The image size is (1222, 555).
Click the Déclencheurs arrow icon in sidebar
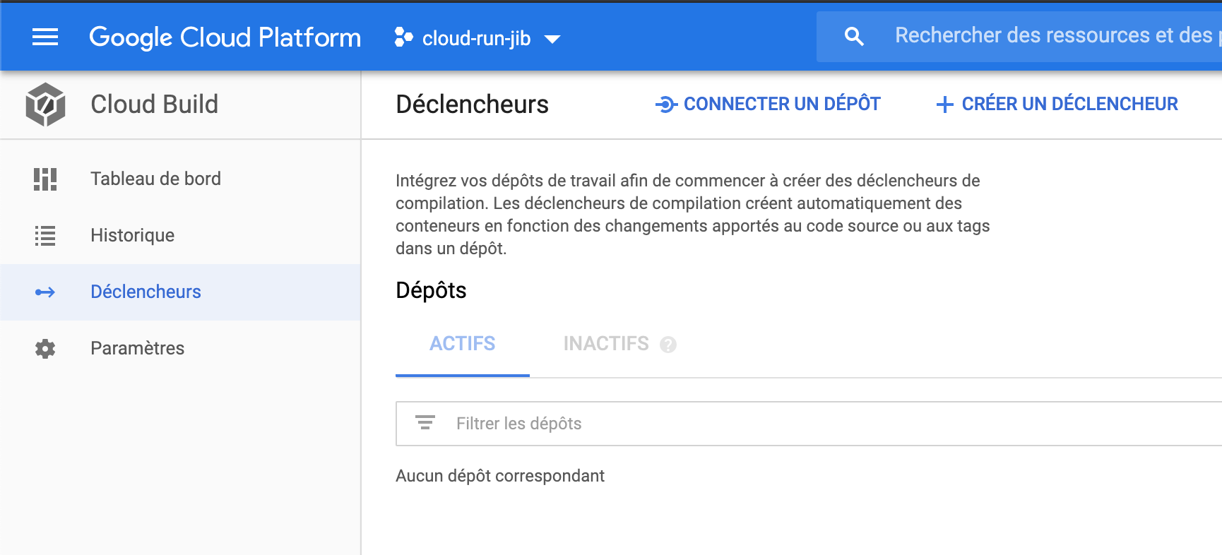[45, 292]
